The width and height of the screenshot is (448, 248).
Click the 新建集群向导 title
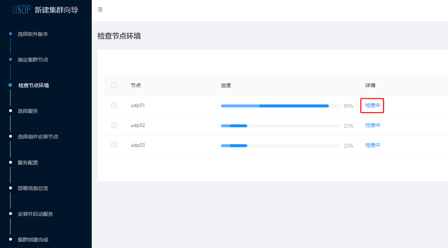click(x=56, y=10)
